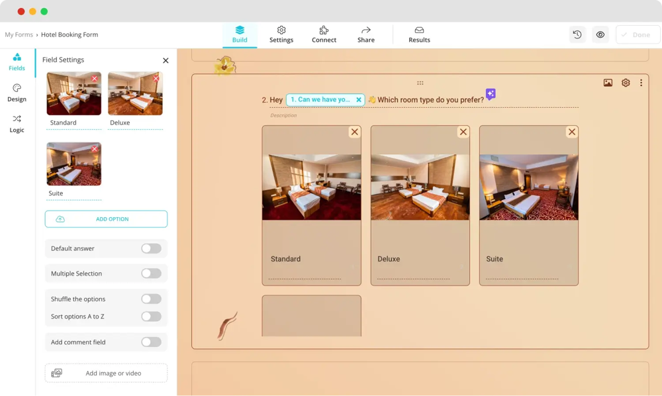Image resolution: width=662 pixels, height=396 pixels.
Task: Click the AI sparkle icon beside question
Action: click(491, 94)
